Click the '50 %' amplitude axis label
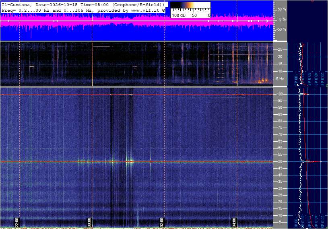The height and width of the screenshot is (229, 328). click(x=282, y=9)
